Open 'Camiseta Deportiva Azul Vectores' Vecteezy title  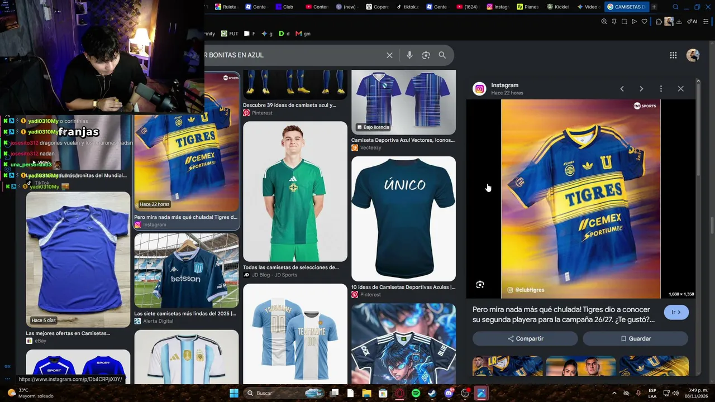(x=403, y=140)
